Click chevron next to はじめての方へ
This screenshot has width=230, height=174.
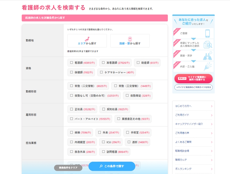(x=212, y=106)
